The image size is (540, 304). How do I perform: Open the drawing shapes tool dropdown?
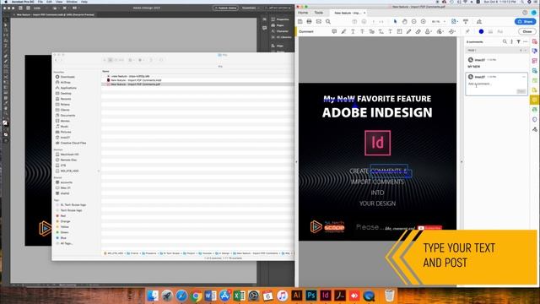[x=452, y=31]
